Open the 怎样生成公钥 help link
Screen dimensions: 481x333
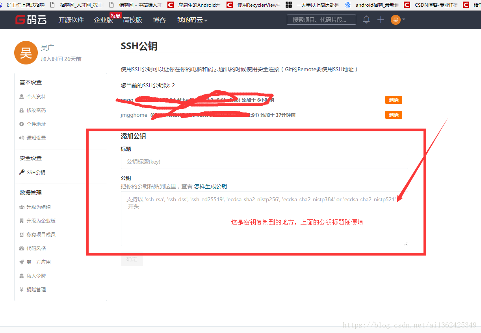tap(210, 186)
